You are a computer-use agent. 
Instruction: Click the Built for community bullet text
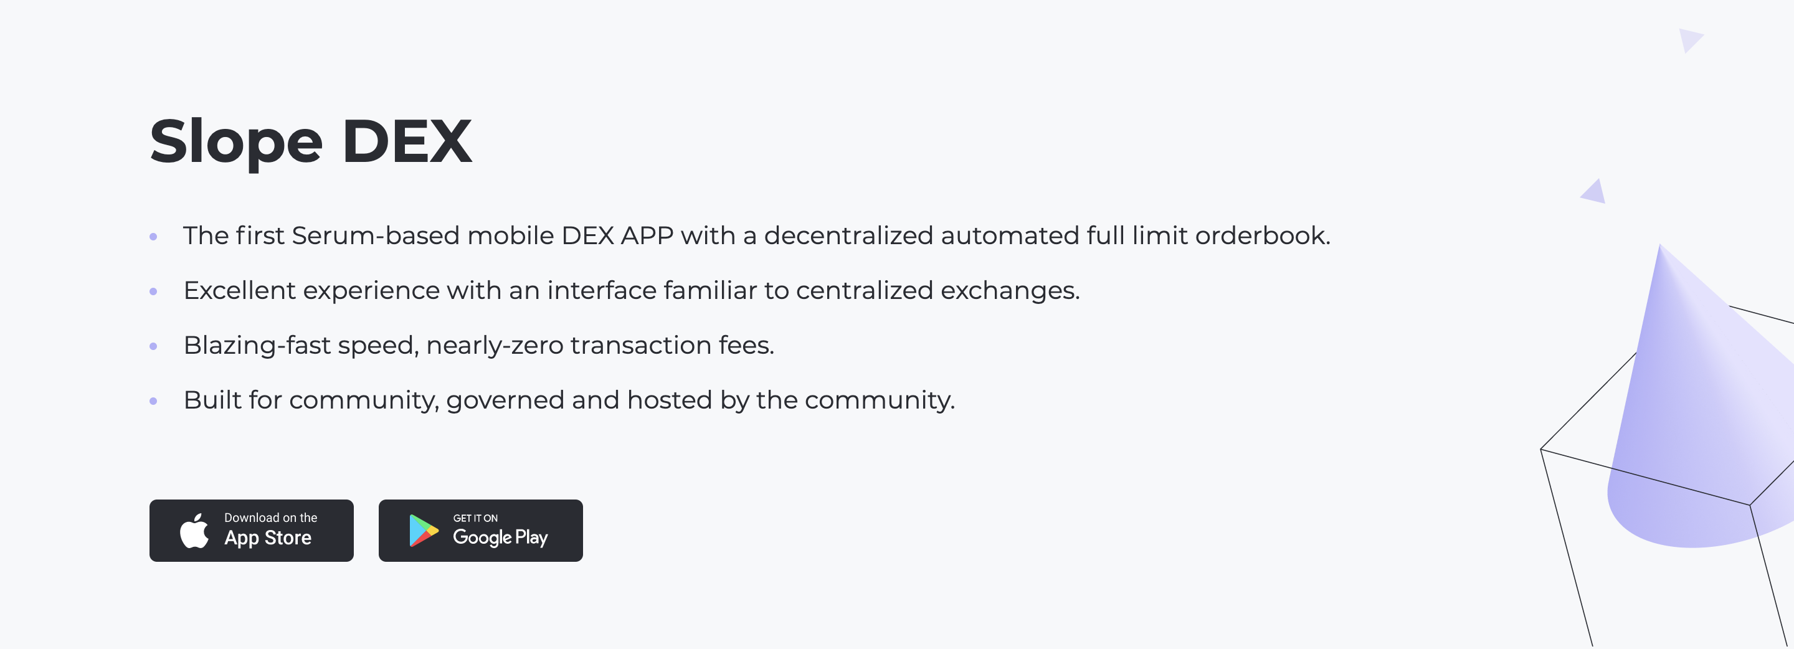[x=568, y=400]
